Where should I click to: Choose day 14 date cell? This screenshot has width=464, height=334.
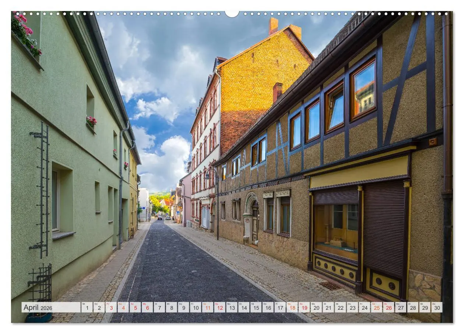tap(244, 308)
